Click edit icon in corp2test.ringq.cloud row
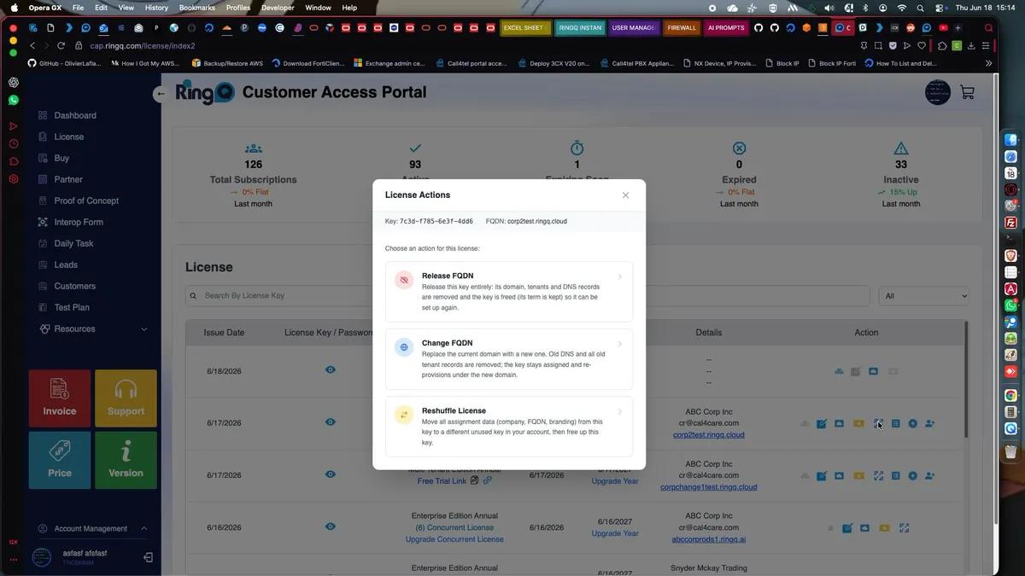 822,424
